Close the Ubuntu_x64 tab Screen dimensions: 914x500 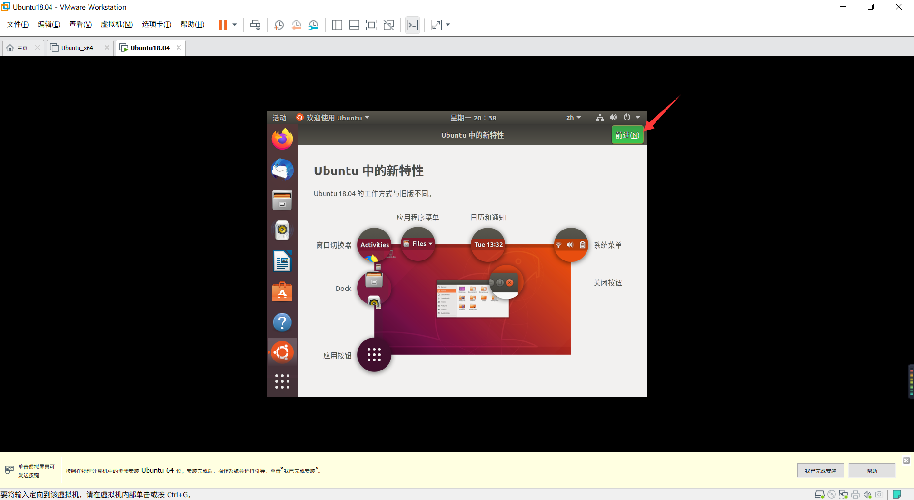click(x=107, y=47)
